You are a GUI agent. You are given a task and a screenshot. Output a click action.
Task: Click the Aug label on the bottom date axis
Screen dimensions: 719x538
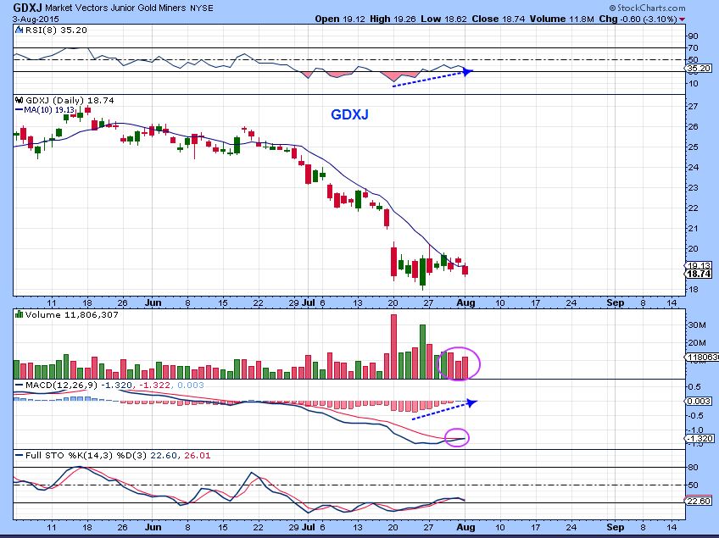pyautogui.click(x=465, y=527)
